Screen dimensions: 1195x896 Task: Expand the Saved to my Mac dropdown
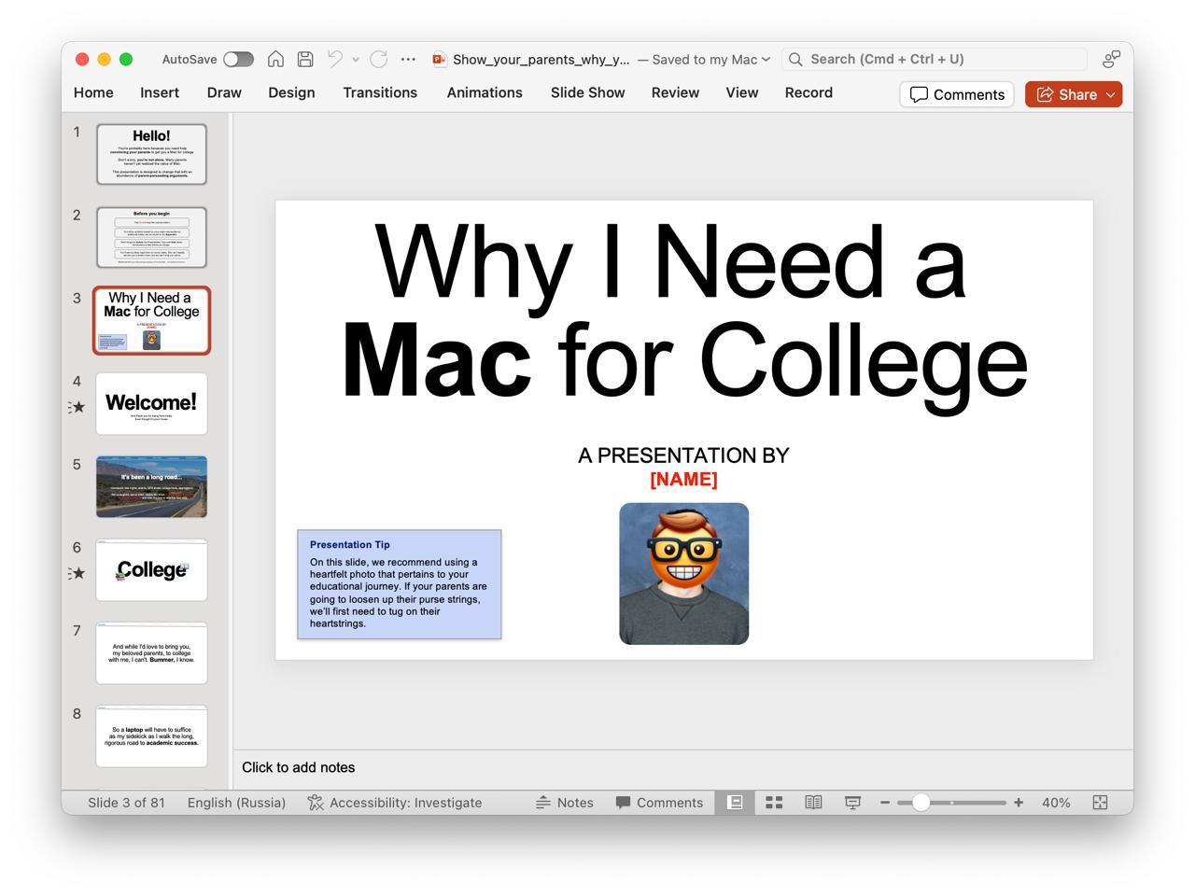point(766,59)
